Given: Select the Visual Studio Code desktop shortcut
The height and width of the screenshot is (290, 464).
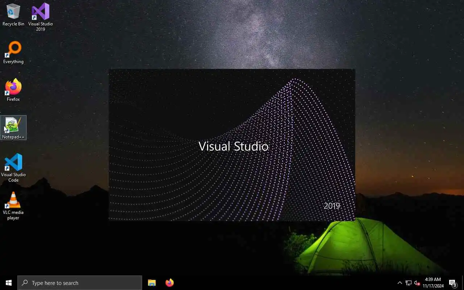Looking at the screenshot, I should click(13, 167).
